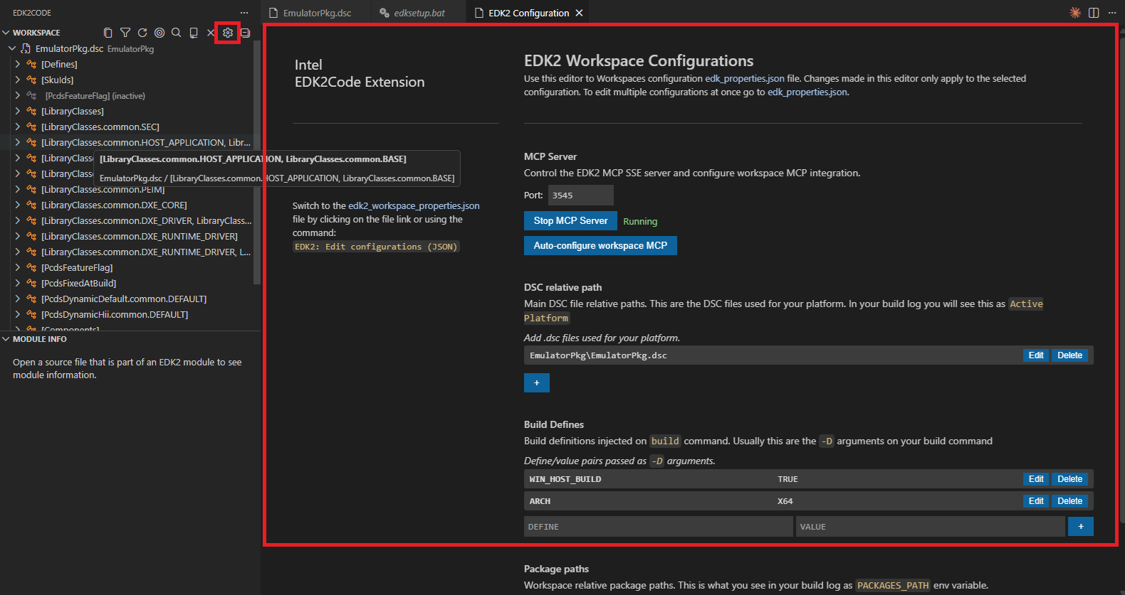
Task: Add the new define/value pair
Action: pos(1081,526)
